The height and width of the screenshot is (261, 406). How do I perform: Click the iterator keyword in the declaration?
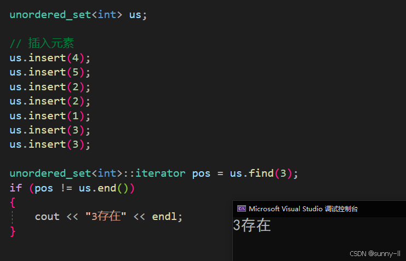[x=160, y=173]
